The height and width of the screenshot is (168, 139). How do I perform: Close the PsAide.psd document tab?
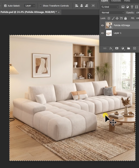59,12
